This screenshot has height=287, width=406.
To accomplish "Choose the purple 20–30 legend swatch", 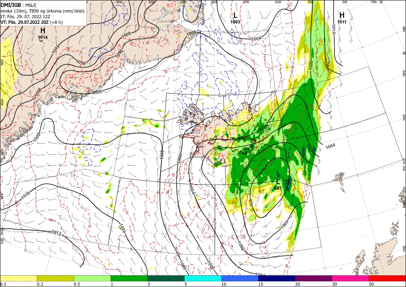I will [x=313, y=278].
